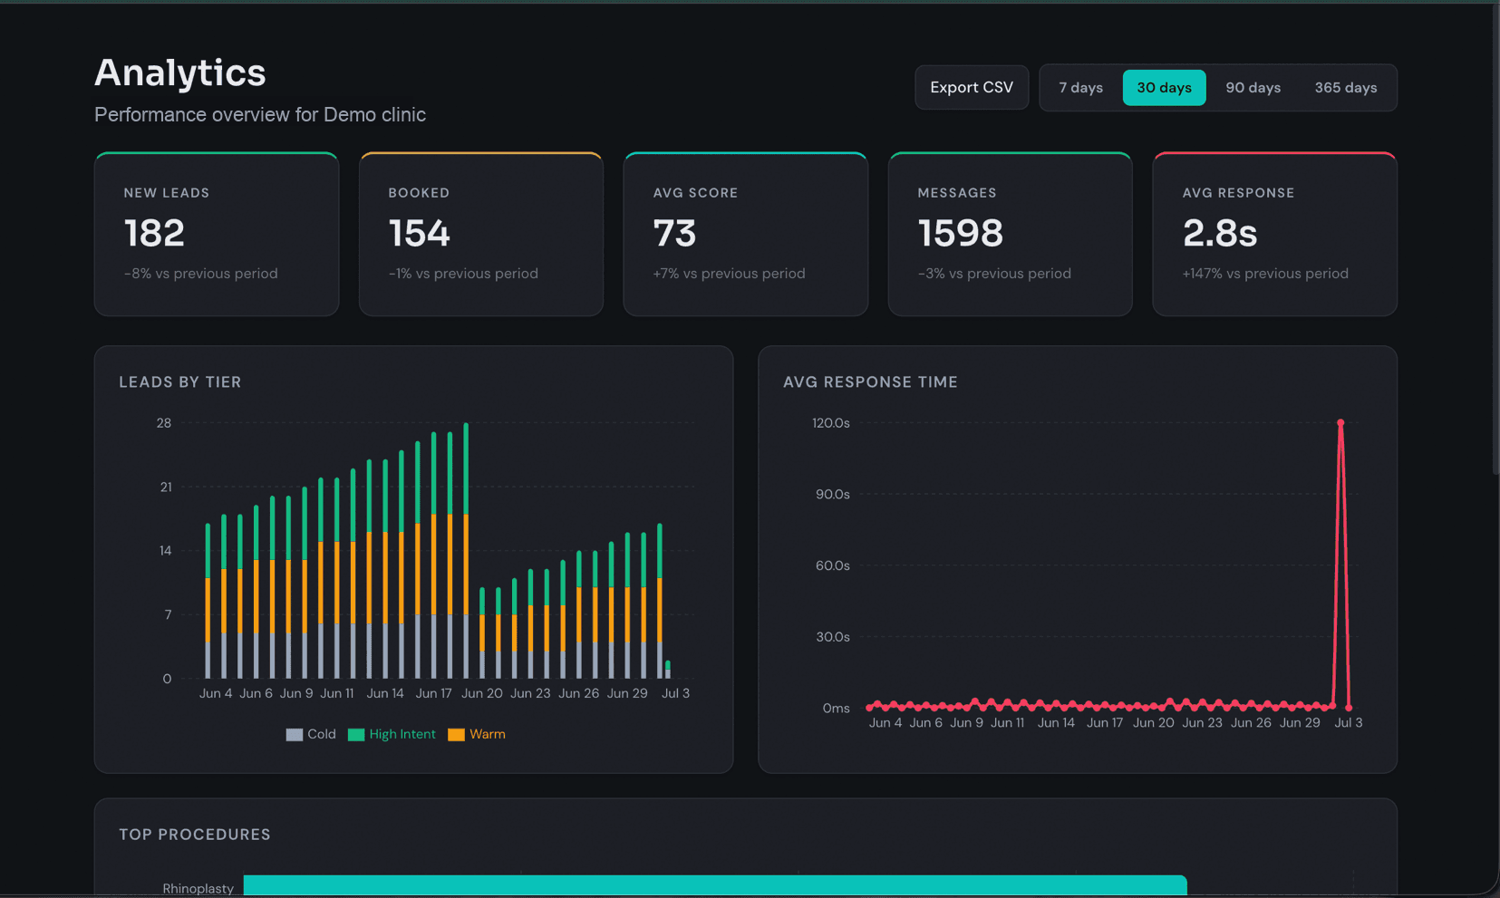
Task: Click the 182 new leads value
Action: pyautogui.click(x=155, y=234)
